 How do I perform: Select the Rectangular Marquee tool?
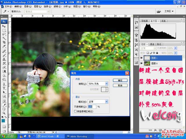pos(4,30)
